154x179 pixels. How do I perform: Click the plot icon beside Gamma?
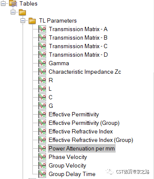(x=42, y=63)
